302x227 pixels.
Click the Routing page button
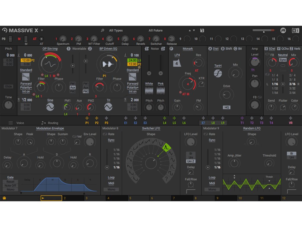tap(53, 123)
